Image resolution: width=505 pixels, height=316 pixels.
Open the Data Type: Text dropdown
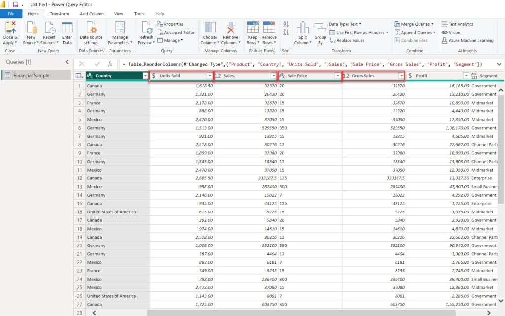tap(345, 24)
